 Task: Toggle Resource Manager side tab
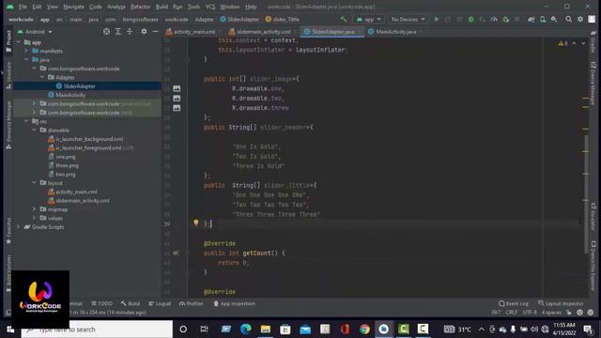coord(8,125)
